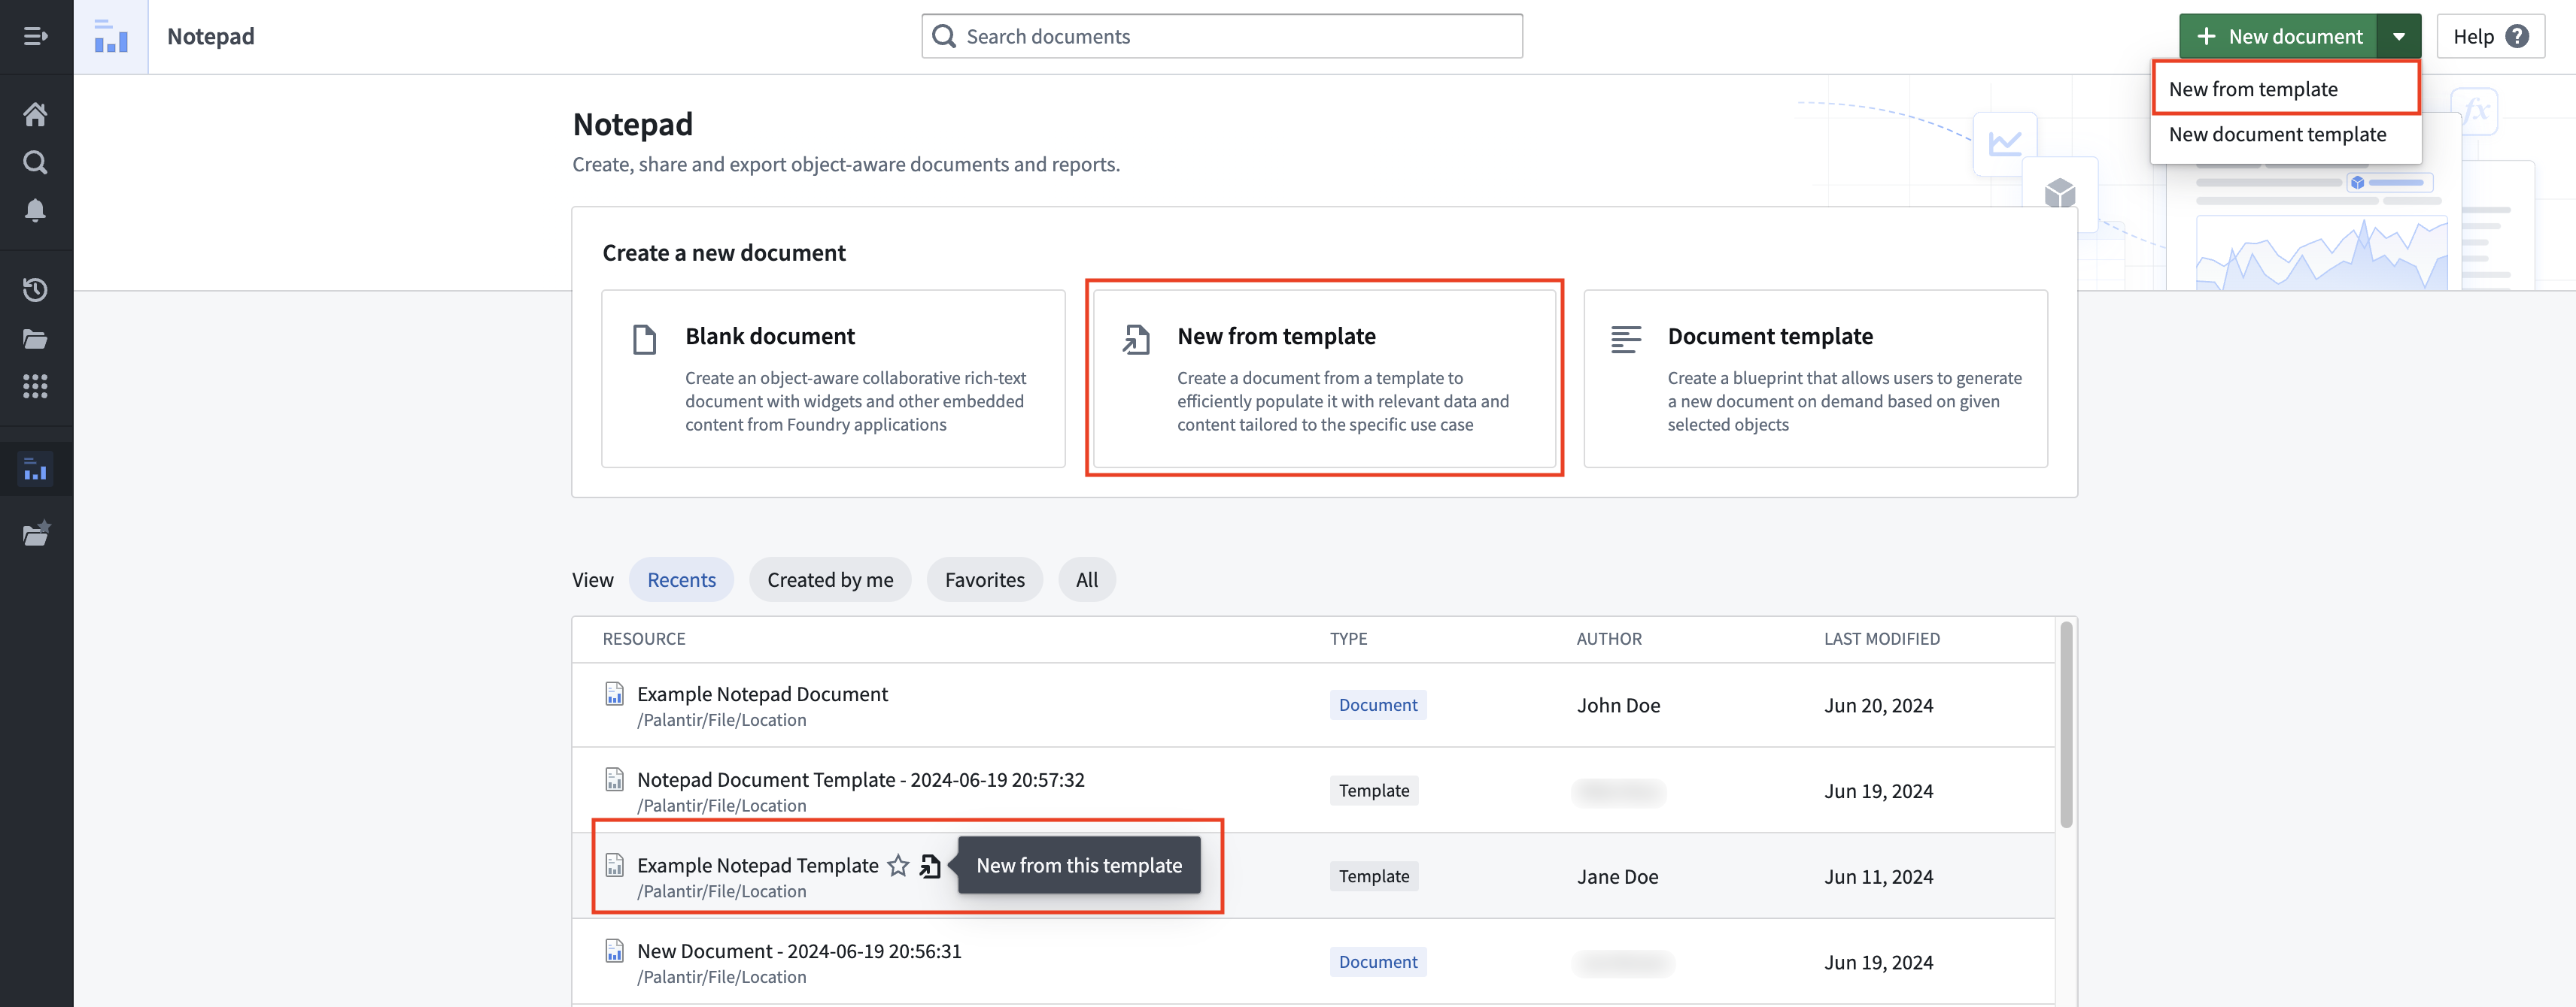This screenshot has width=2576, height=1007.
Task: Select the Notepad app icon in sidebar
Action: pyautogui.click(x=36, y=468)
